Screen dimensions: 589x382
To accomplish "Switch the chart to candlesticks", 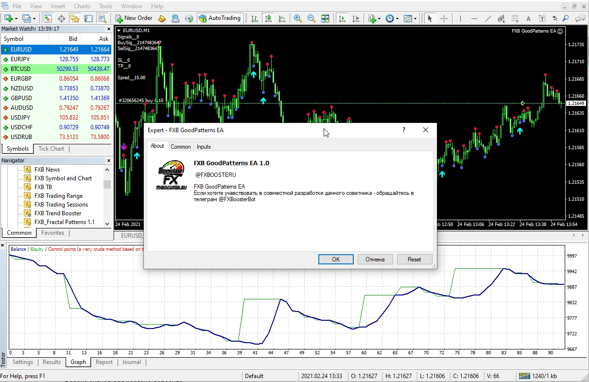I will [x=268, y=18].
